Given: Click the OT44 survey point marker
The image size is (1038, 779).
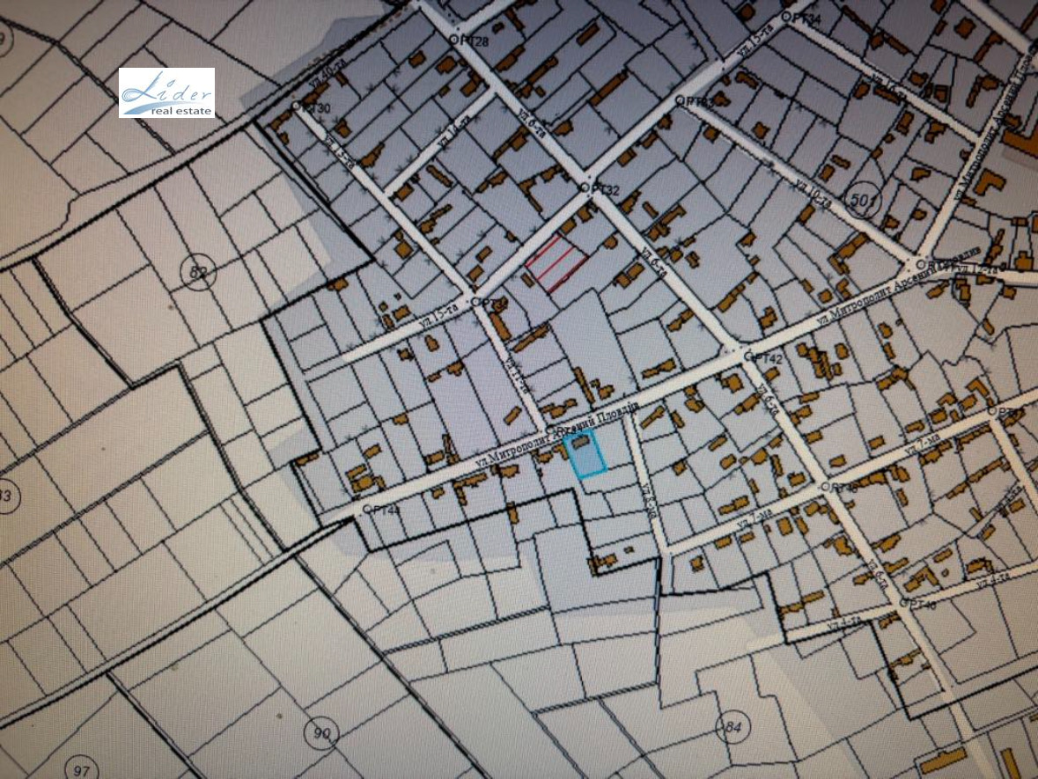Looking at the screenshot, I should pyautogui.click(x=365, y=510).
